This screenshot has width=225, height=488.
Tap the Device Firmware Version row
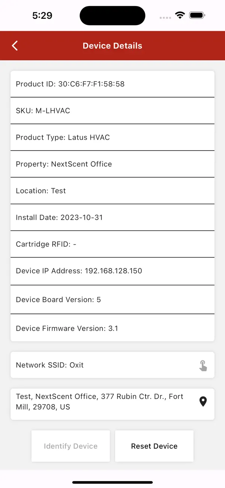(112, 328)
